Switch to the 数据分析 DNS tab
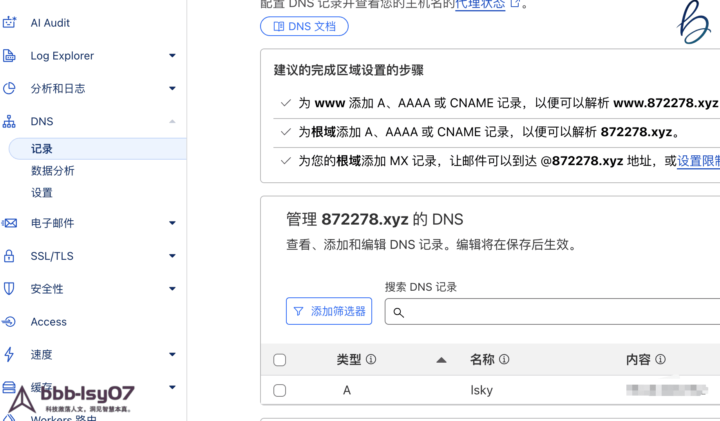 pyautogui.click(x=53, y=171)
